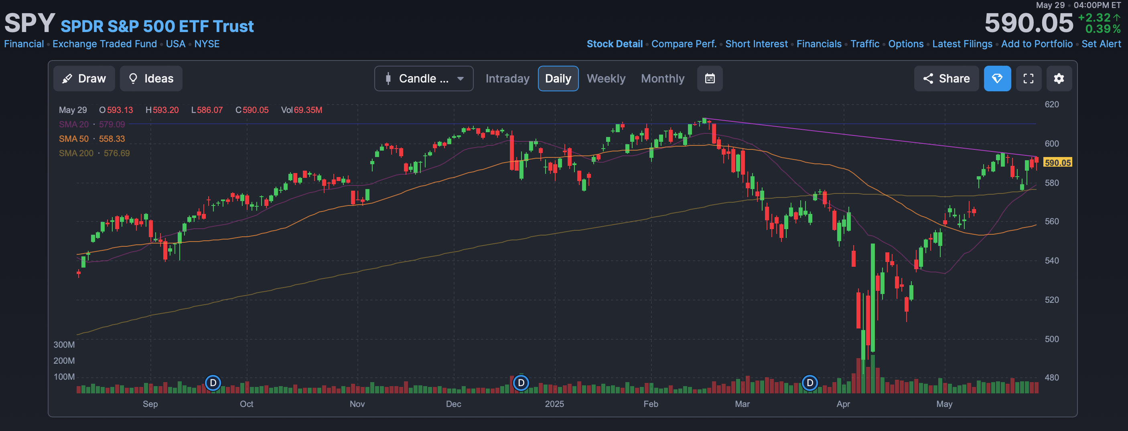This screenshot has height=431, width=1128.
Task: Click the L 586.07 low value
Action: click(x=207, y=110)
